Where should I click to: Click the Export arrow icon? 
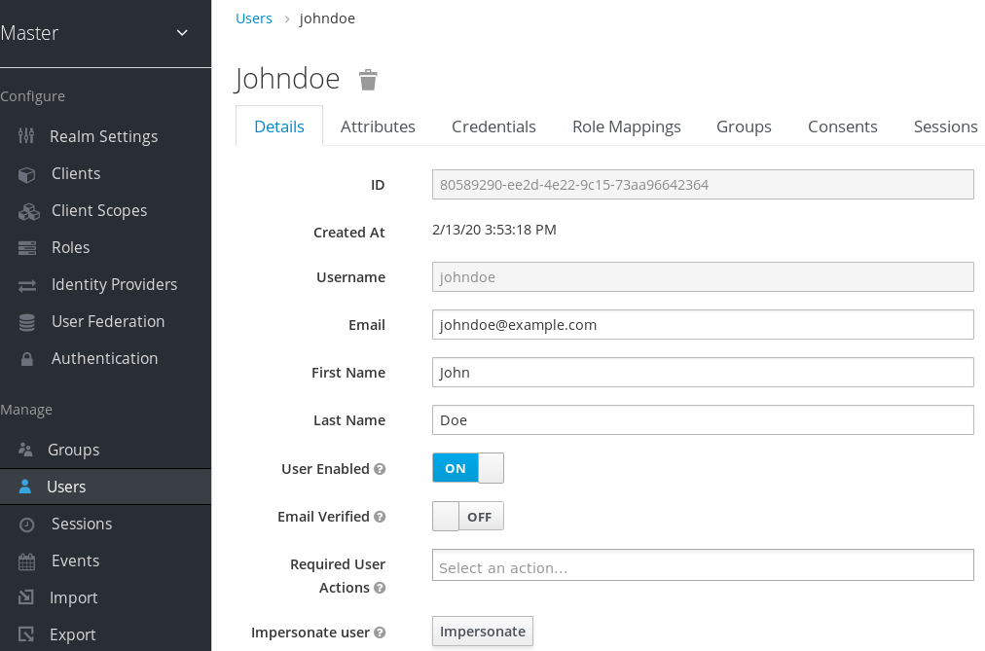[x=25, y=634]
